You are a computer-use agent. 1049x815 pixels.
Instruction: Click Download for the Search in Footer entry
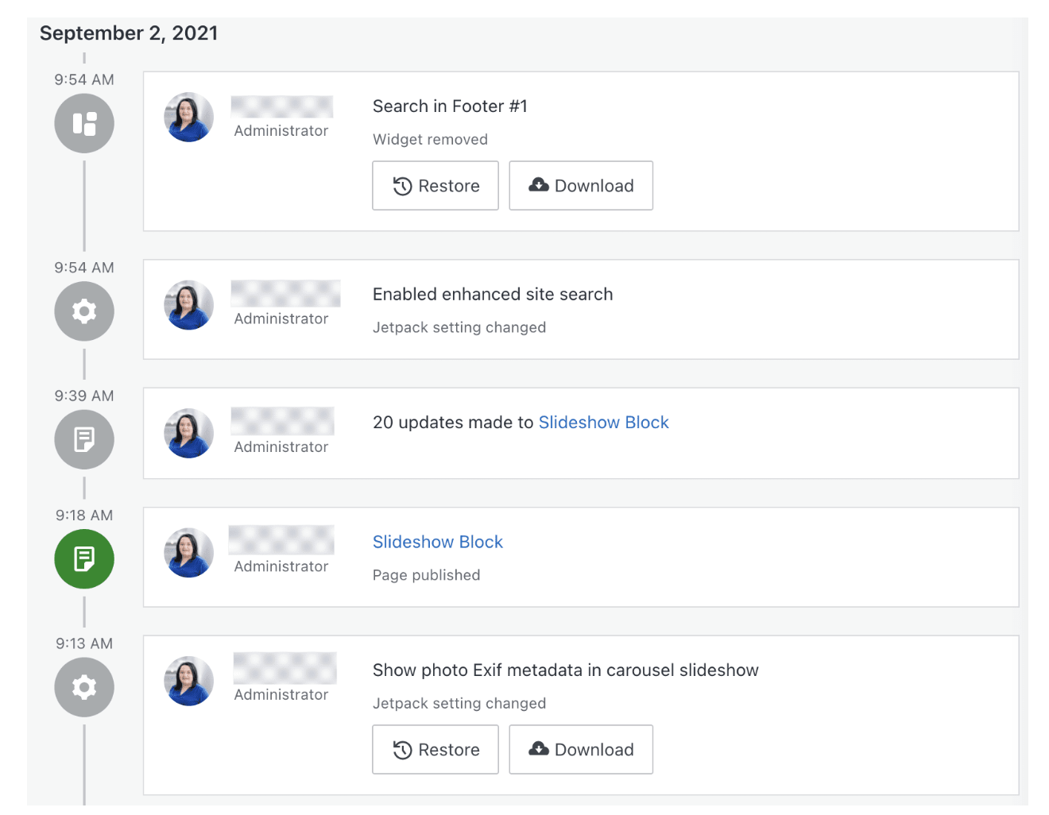[x=581, y=185]
